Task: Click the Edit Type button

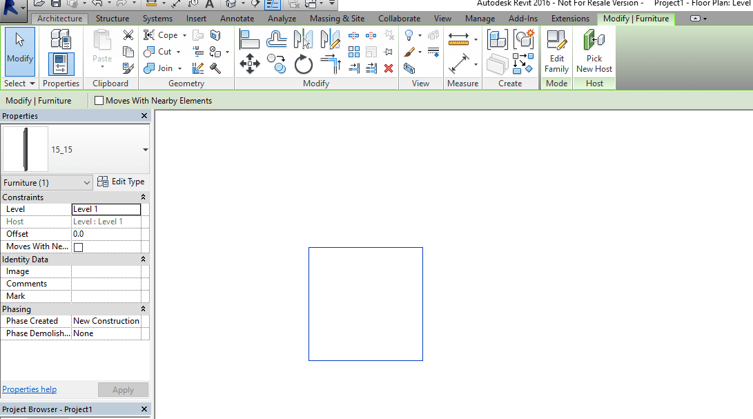Action: 121,182
